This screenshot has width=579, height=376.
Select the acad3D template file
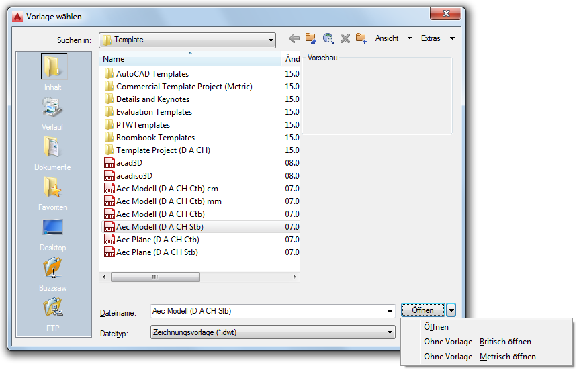124,163
